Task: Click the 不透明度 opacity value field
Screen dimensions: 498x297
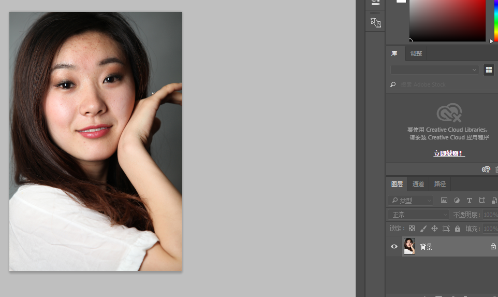Action: pyautogui.click(x=490, y=215)
